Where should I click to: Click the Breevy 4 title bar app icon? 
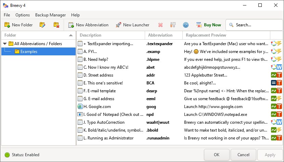coord(5,5)
